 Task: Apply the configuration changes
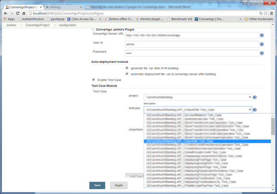119,185
